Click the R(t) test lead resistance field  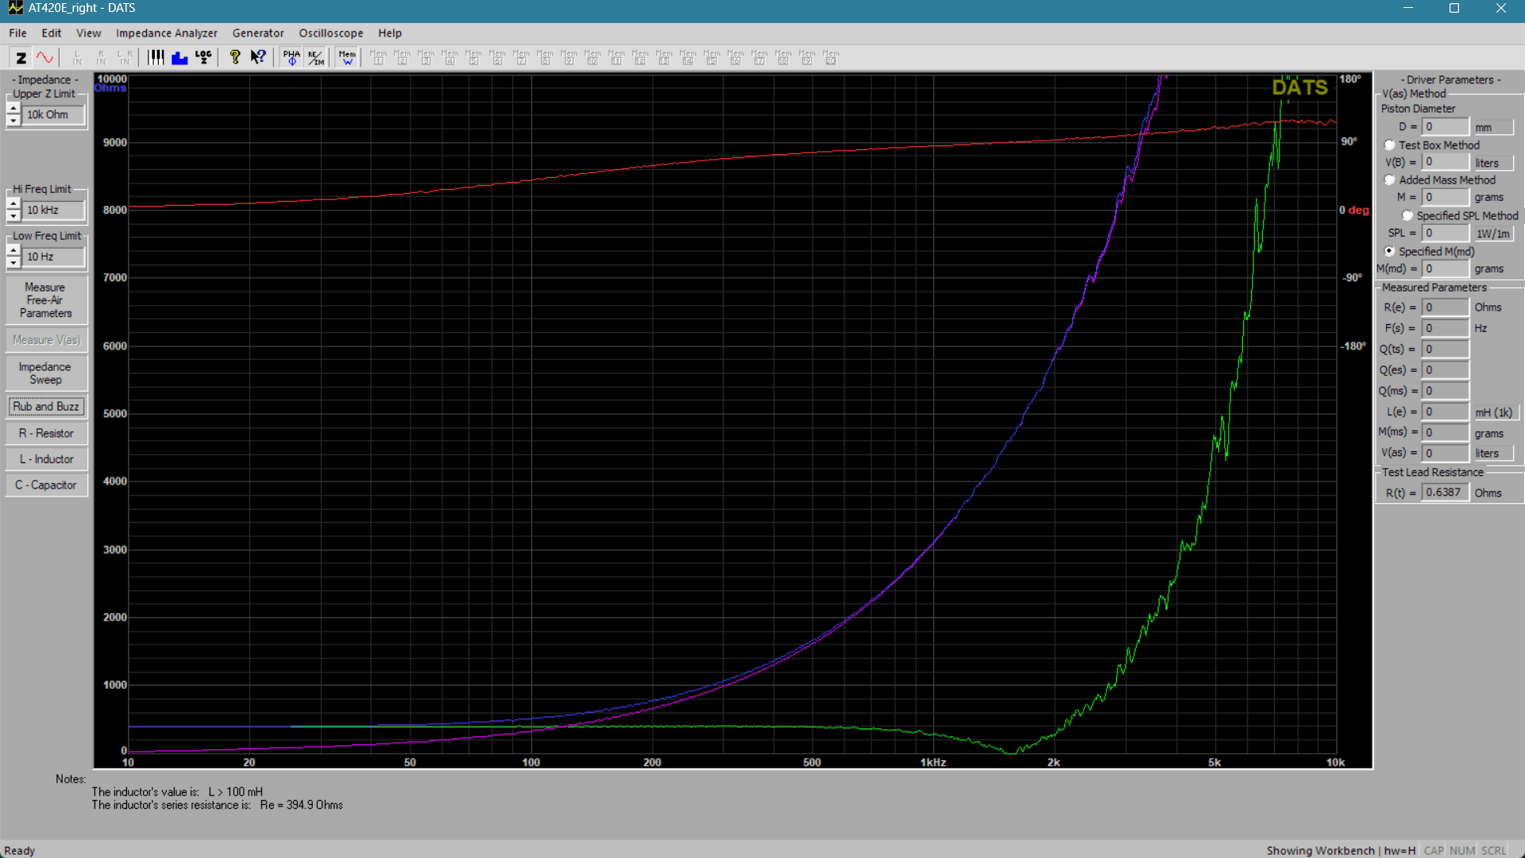[x=1446, y=493]
